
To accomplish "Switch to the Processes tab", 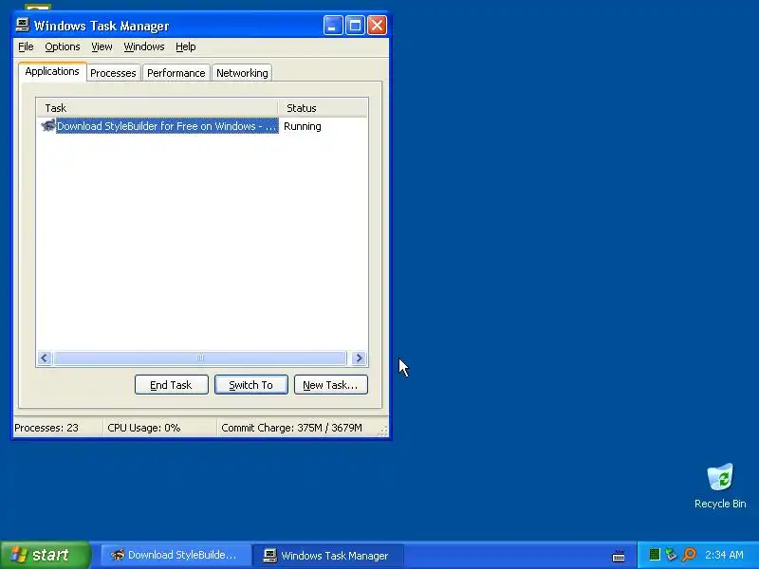I will tap(113, 73).
